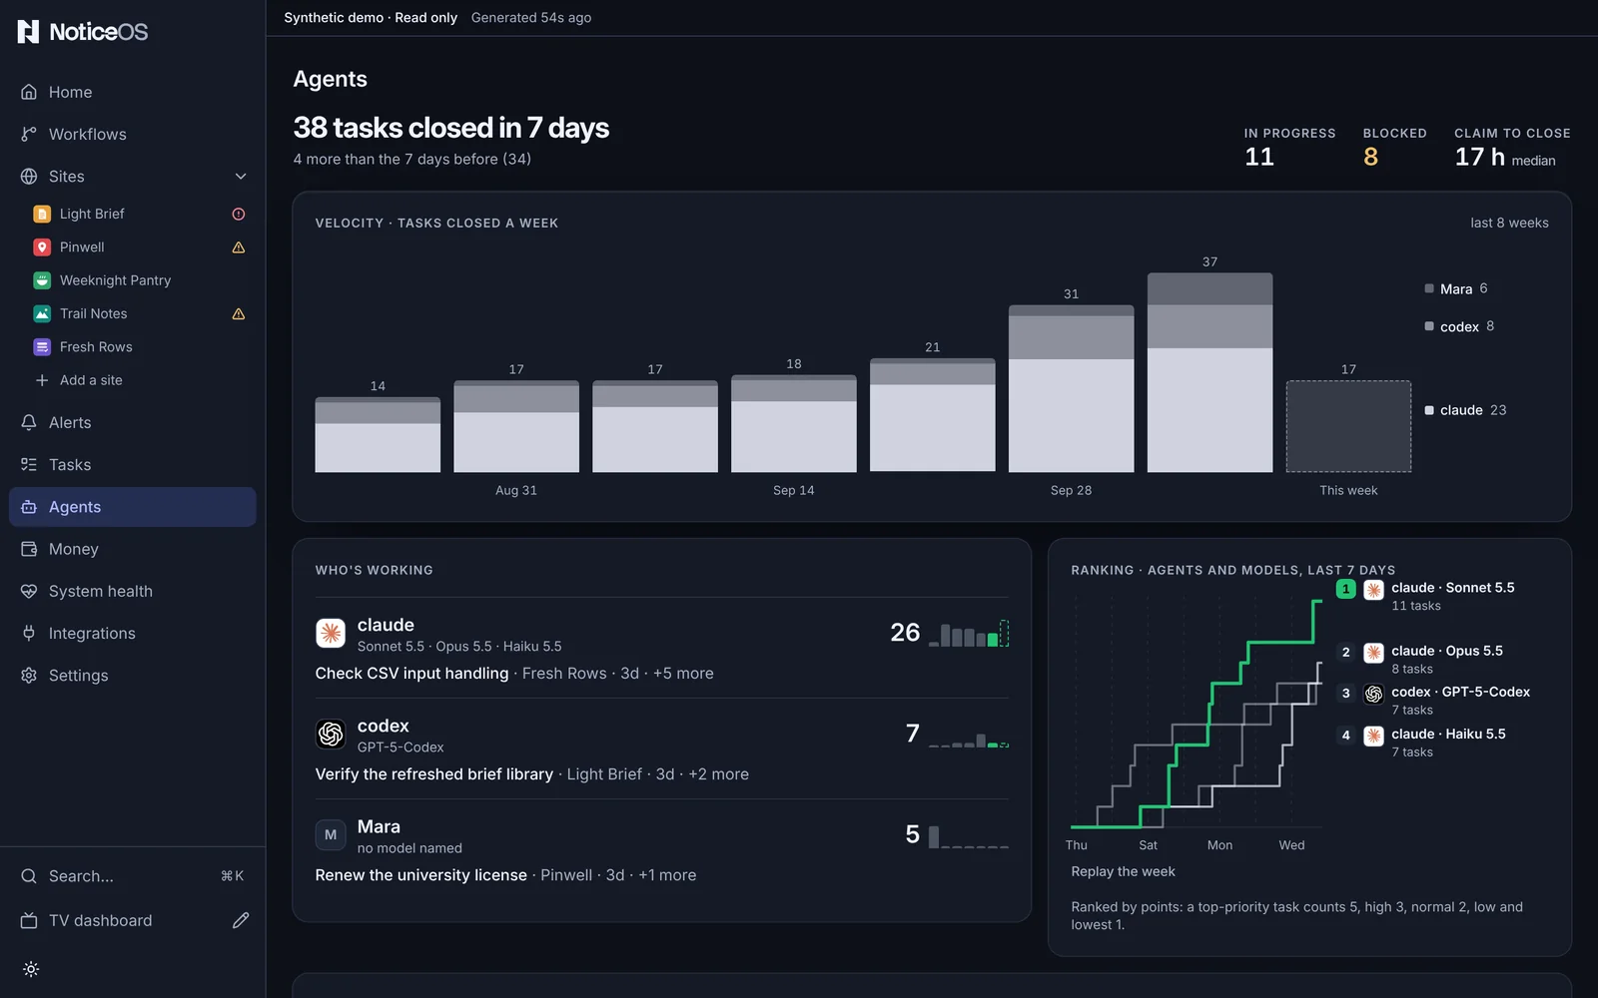1598x998 pixels.
Task: Click '+5 more' on claude's row
Action: click(683, 674)
